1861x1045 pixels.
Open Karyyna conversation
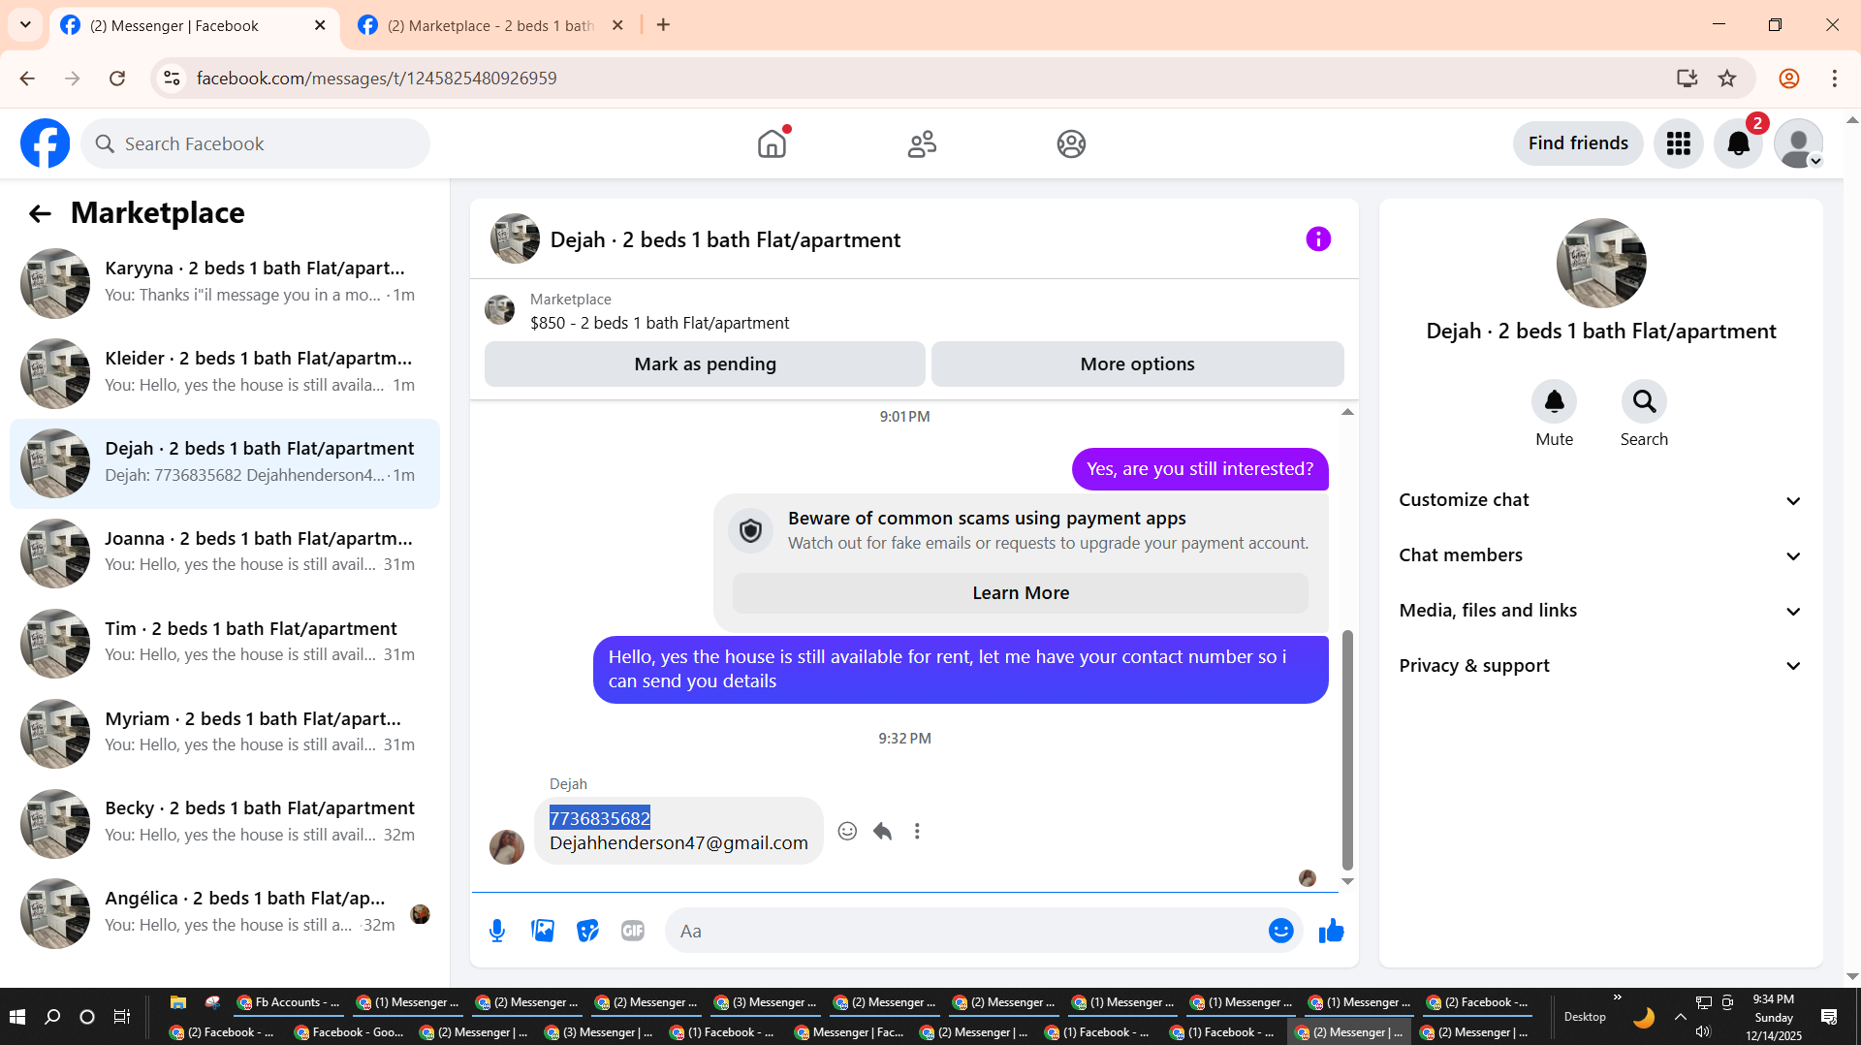225,283
